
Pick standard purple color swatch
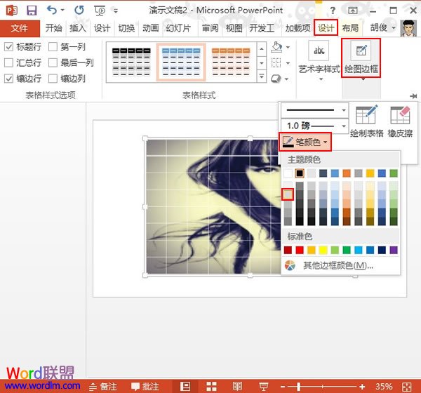tap(394, 250)
